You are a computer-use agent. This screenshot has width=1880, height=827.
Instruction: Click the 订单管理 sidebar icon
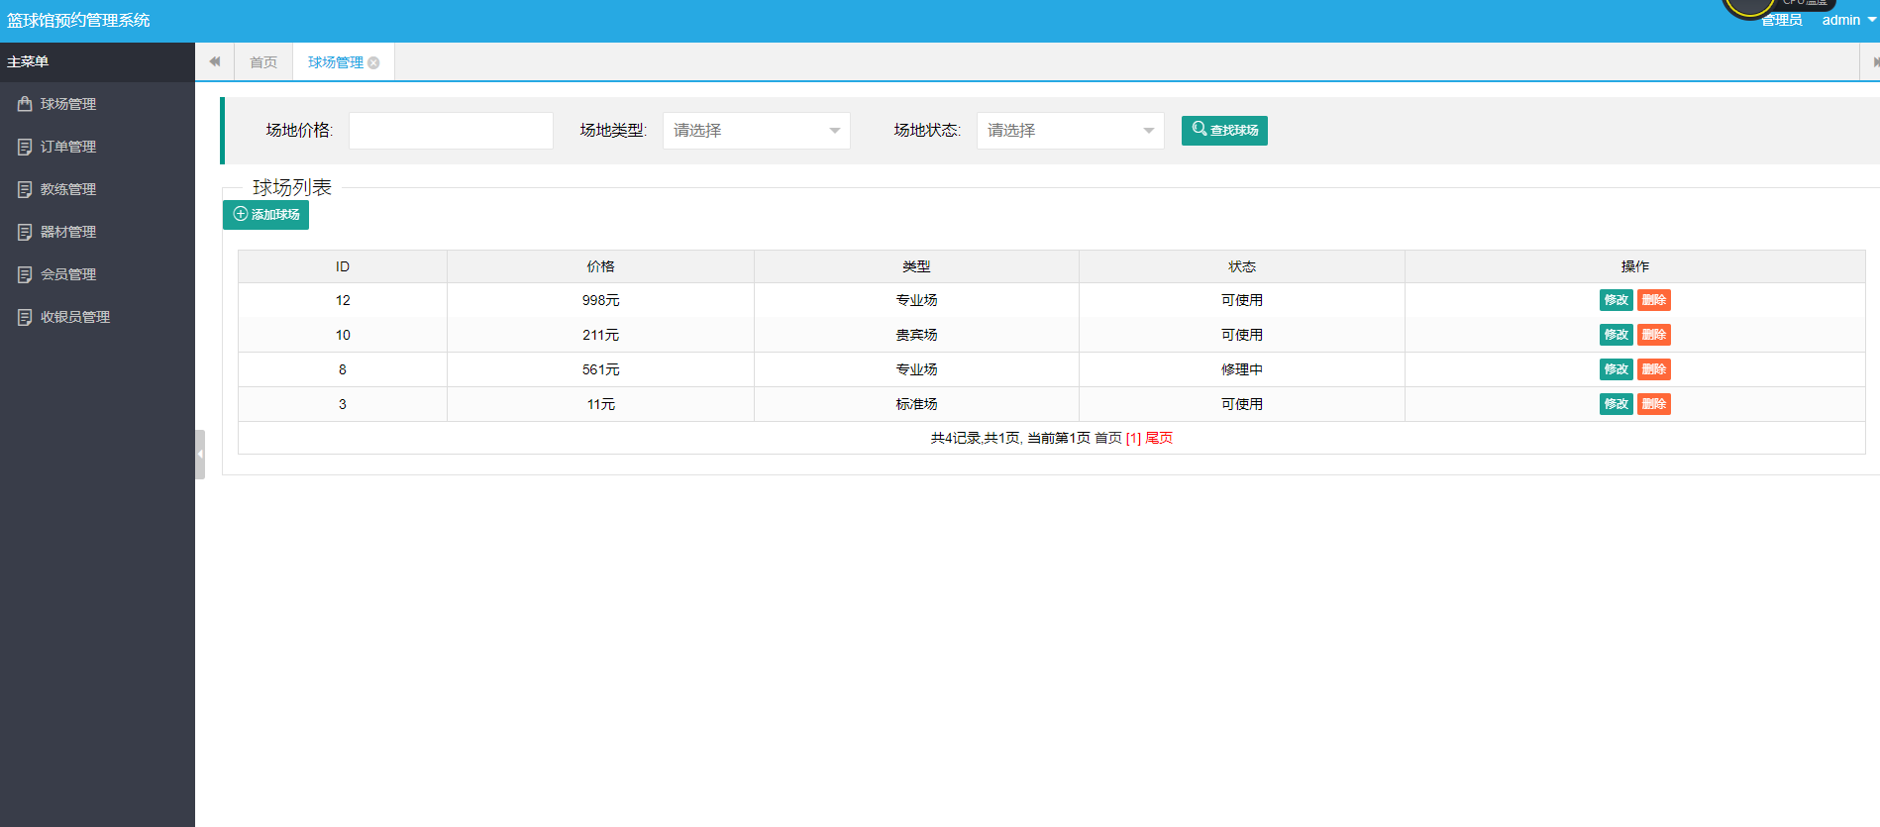coord(25,147)
